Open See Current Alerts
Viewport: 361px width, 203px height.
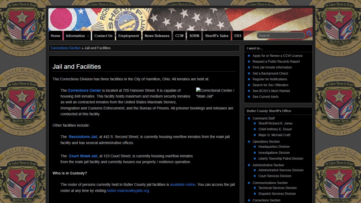tap(266, 97)
